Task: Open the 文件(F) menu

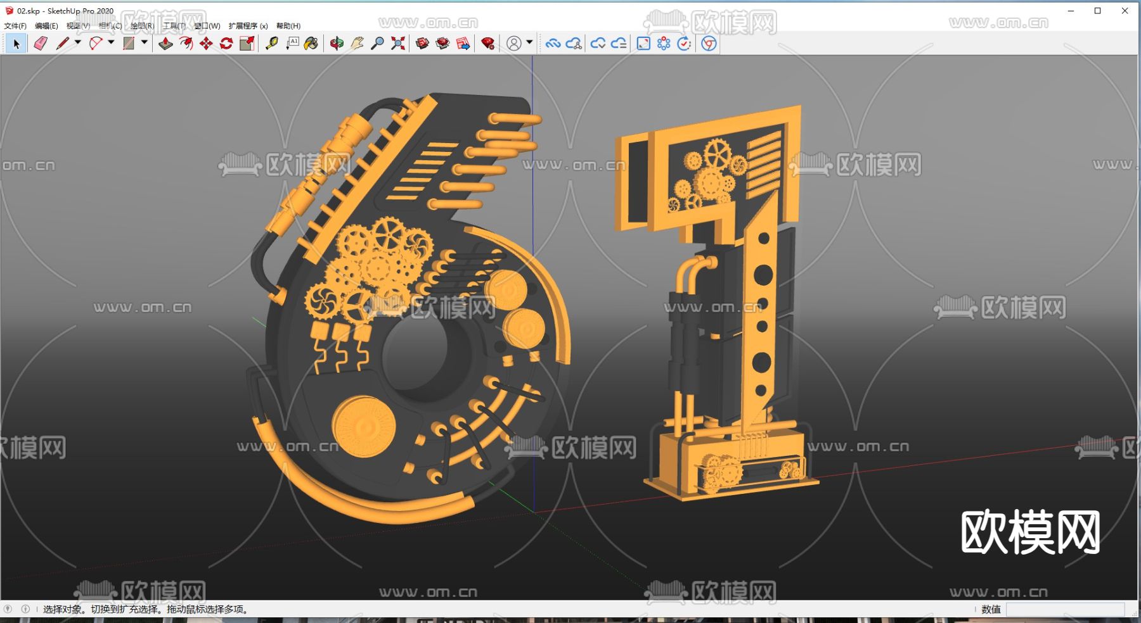Action: point(15,26)
